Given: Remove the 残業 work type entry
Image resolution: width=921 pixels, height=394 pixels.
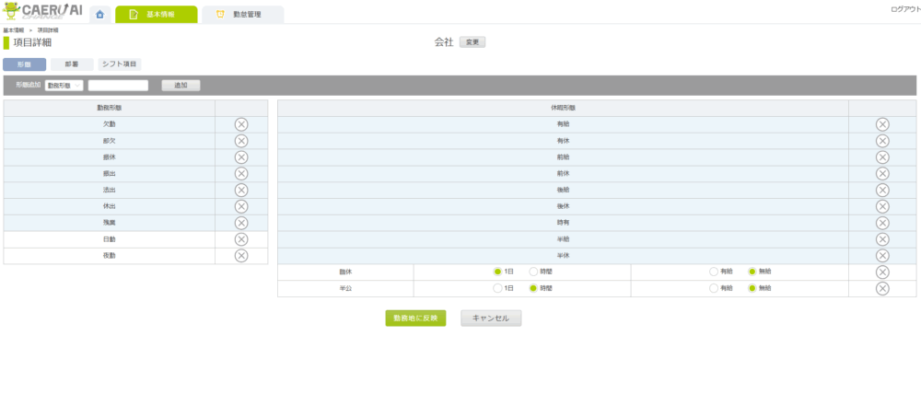Looking at the screenshot, I should (241, 223).
